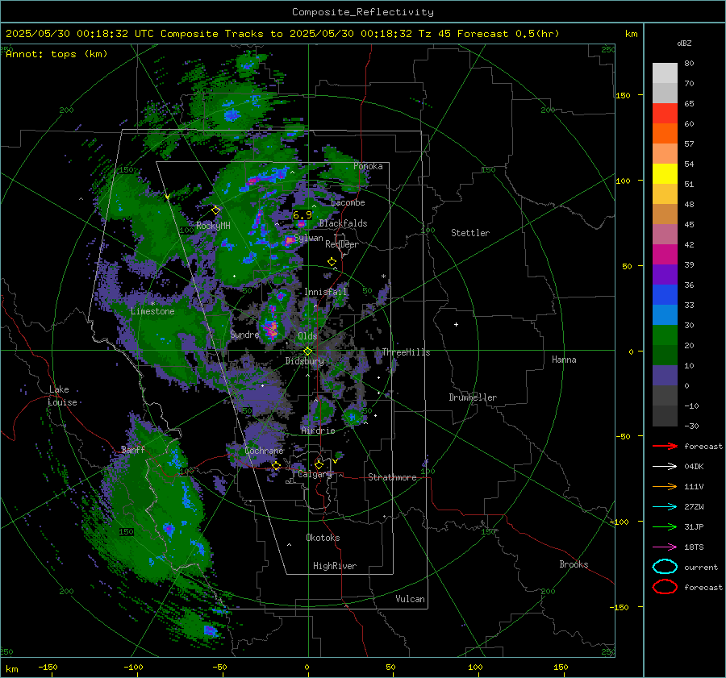Click the white 04DK arrow symbol

pyautogui.click(x=665, y=467)
